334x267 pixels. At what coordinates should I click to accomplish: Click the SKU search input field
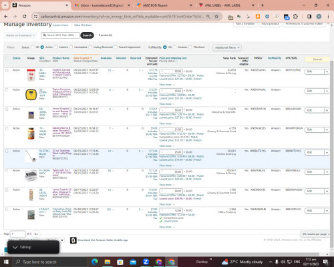(x=60, y=35)
